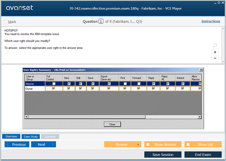This screenshot has width=226, height=161.
Task: Click the left arrow of horizontal scrollbar
Action: click(26, 117)
